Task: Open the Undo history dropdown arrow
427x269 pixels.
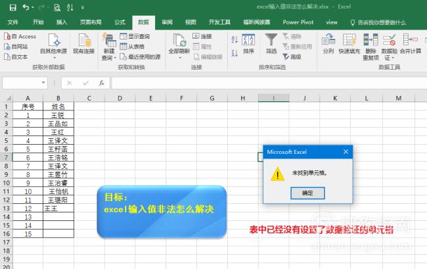Action: 33,8
